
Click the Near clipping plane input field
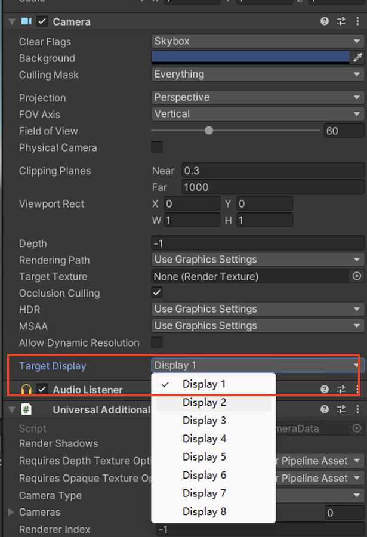(273, 171)
